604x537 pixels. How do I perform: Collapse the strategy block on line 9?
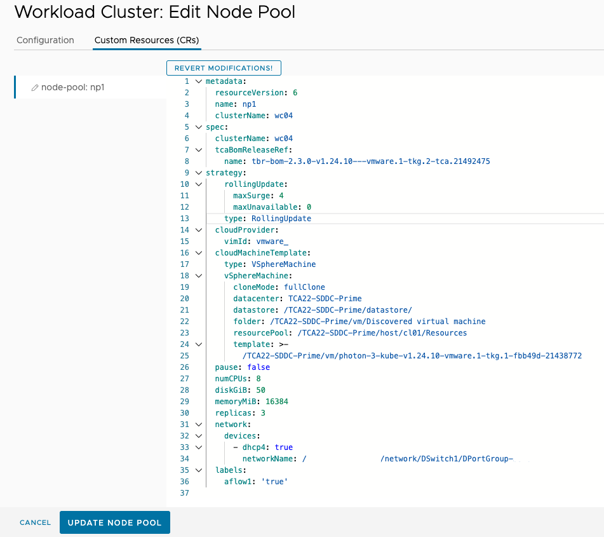coord(199,173)
